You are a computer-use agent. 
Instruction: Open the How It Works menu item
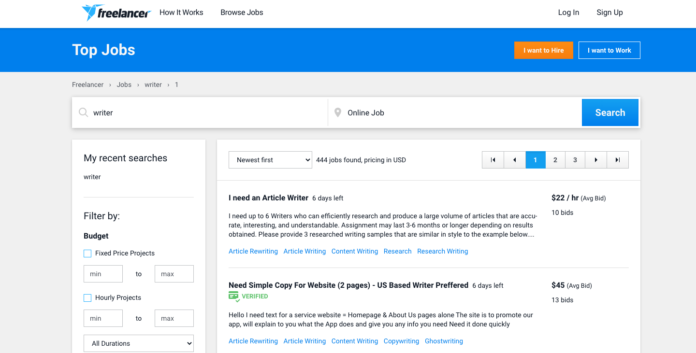click(181, 13)
